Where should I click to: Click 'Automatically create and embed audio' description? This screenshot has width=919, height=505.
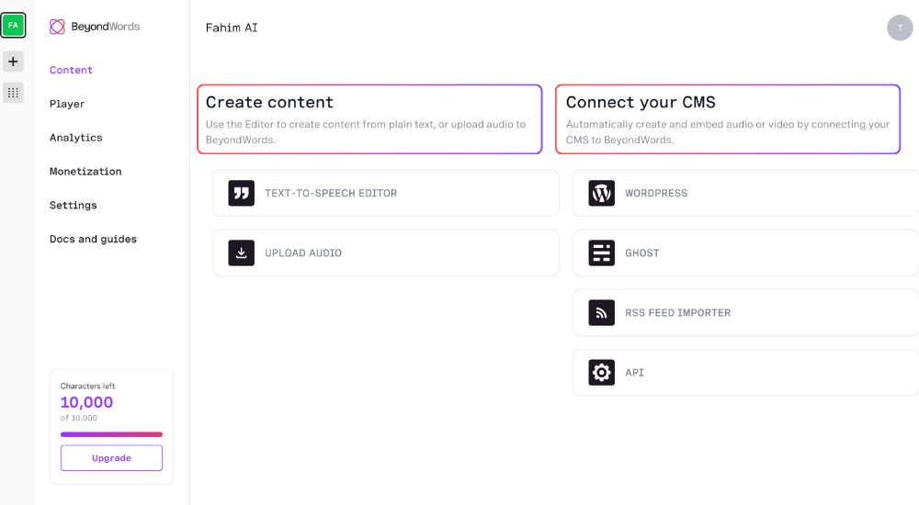point(727,132)
